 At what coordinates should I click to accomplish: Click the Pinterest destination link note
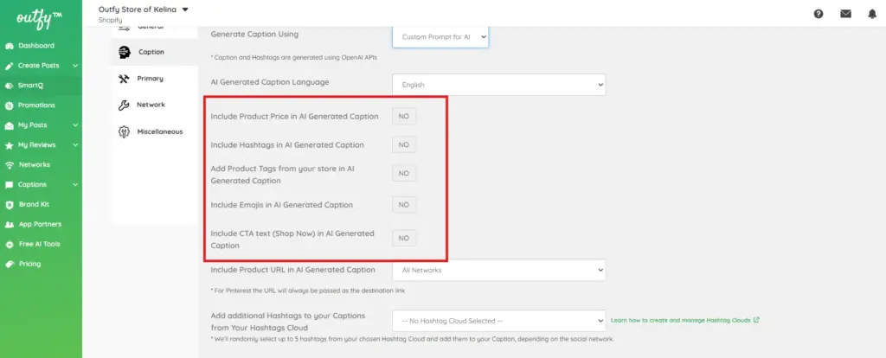(x=308, y=291)
